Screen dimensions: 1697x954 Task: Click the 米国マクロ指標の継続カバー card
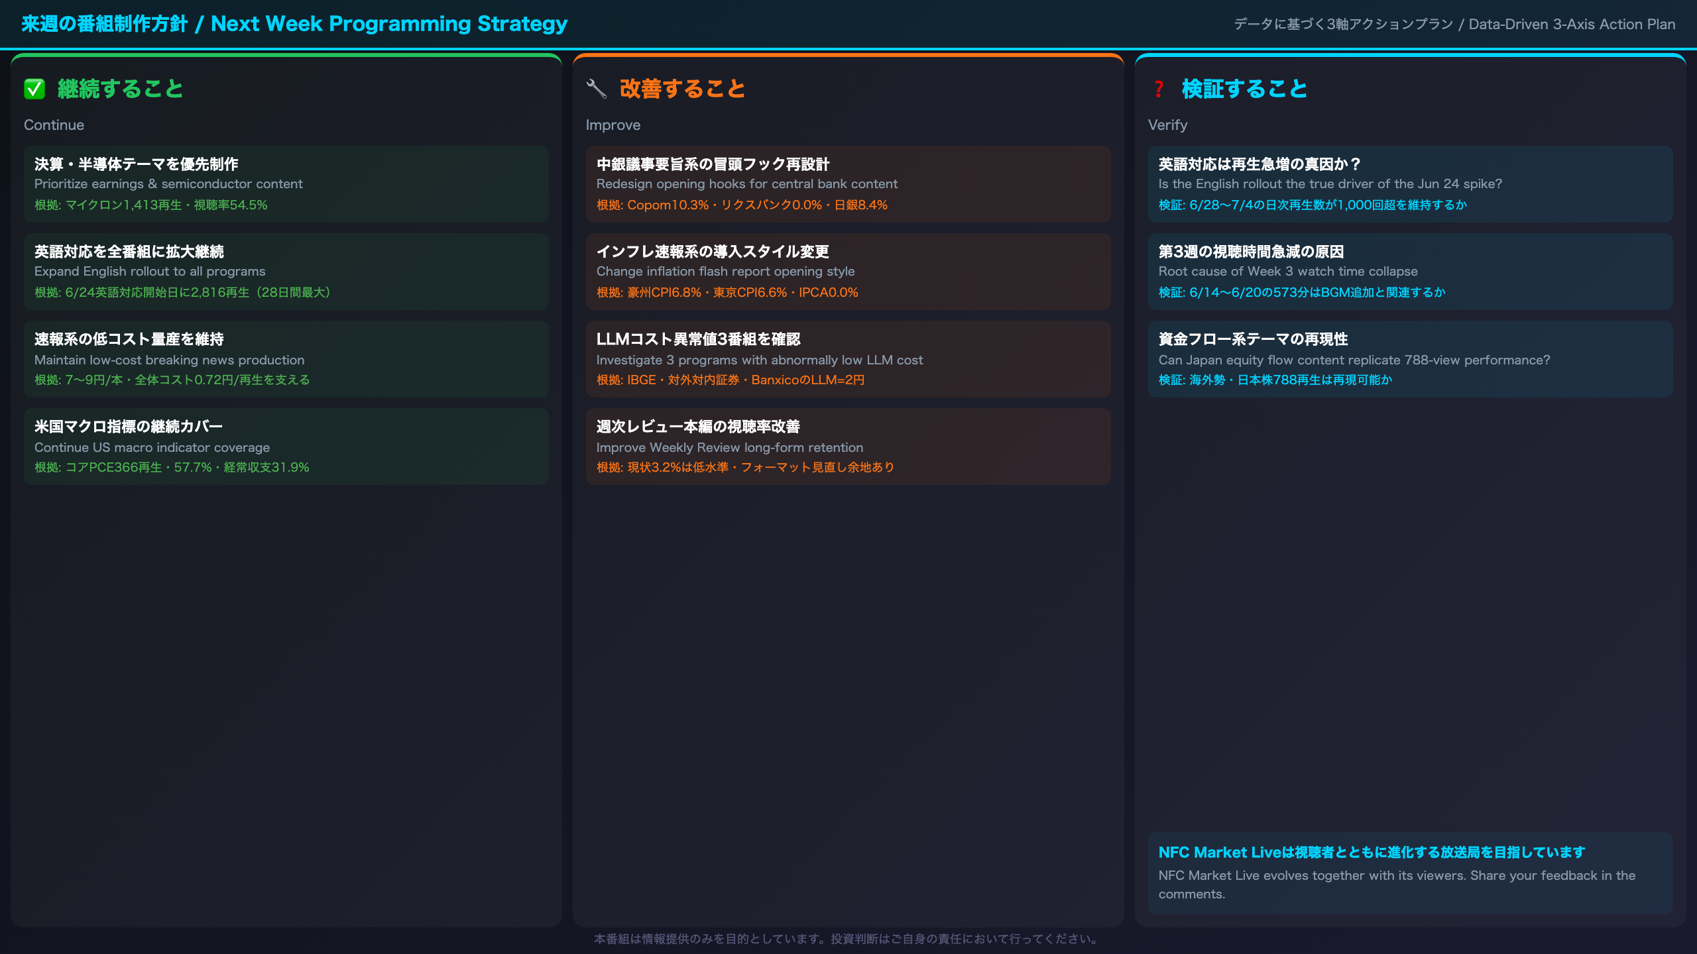[286, 447]
